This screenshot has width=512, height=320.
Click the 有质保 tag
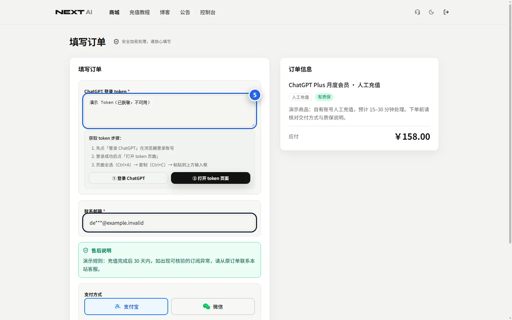click(x=324, y=97)
